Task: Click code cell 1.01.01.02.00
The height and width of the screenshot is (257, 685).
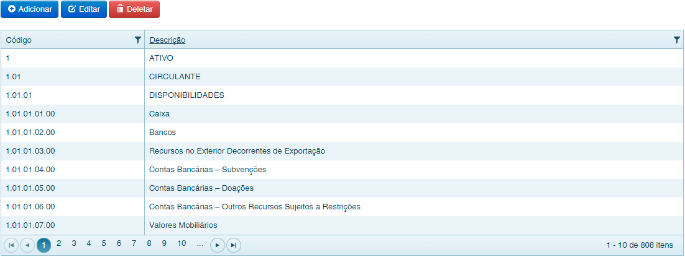Action: 73,133
